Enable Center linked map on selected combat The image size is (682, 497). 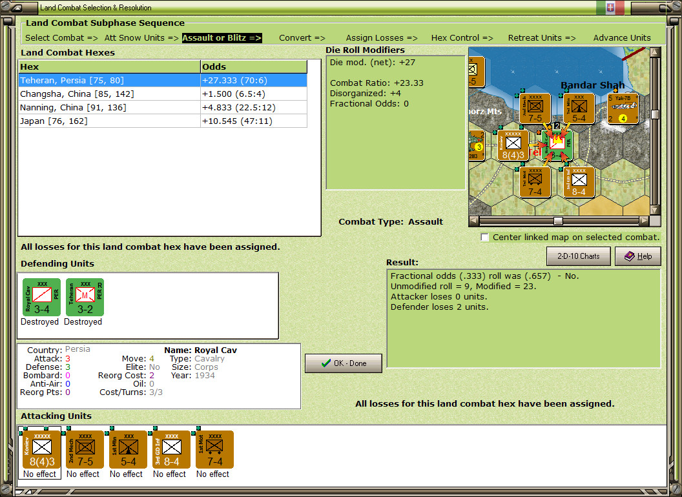tap(484, 238)
